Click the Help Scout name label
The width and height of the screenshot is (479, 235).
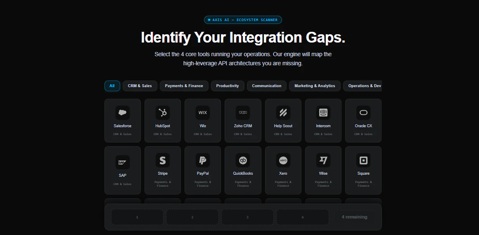[x=283, y=126]
